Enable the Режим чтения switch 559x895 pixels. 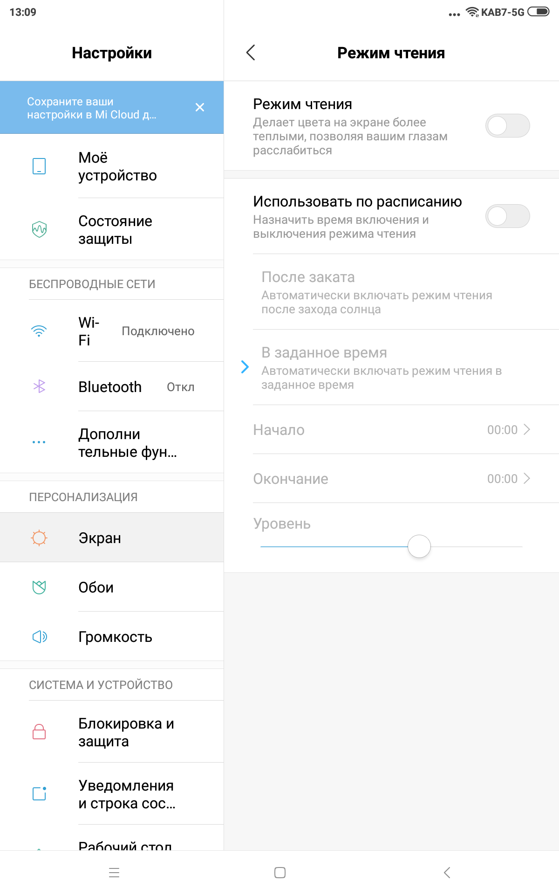tap(507, 126)
